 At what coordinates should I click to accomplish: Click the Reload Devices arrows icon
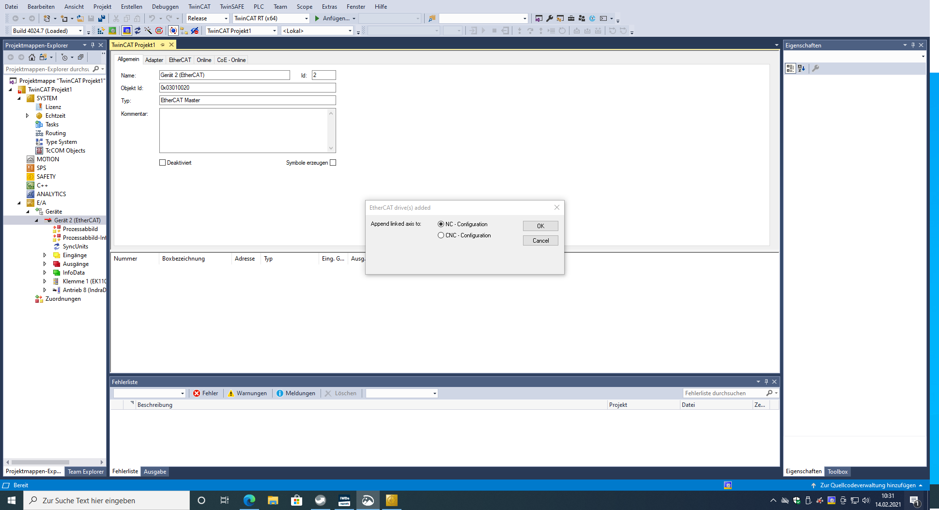coord(138,31)
